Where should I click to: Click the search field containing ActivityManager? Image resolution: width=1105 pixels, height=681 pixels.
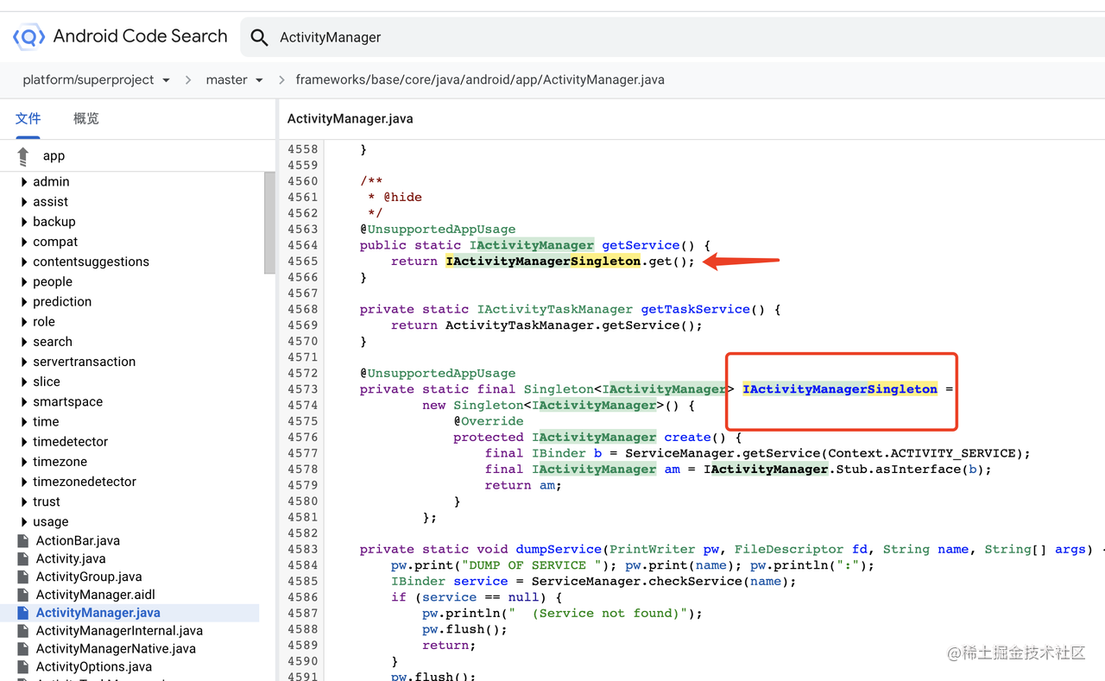pos(672,37)
